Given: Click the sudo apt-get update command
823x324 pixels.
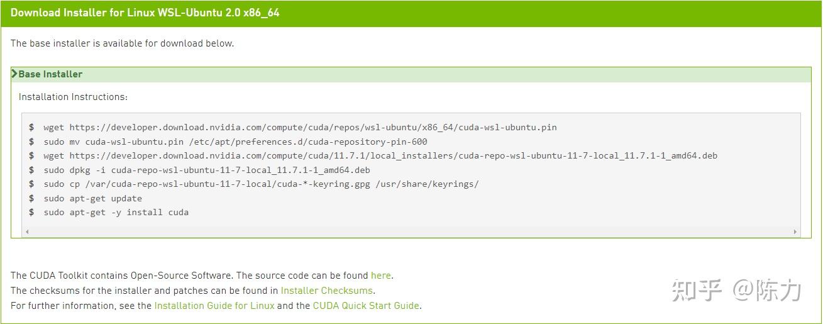Looking at the screenshot, I should [x=92, y=198].
